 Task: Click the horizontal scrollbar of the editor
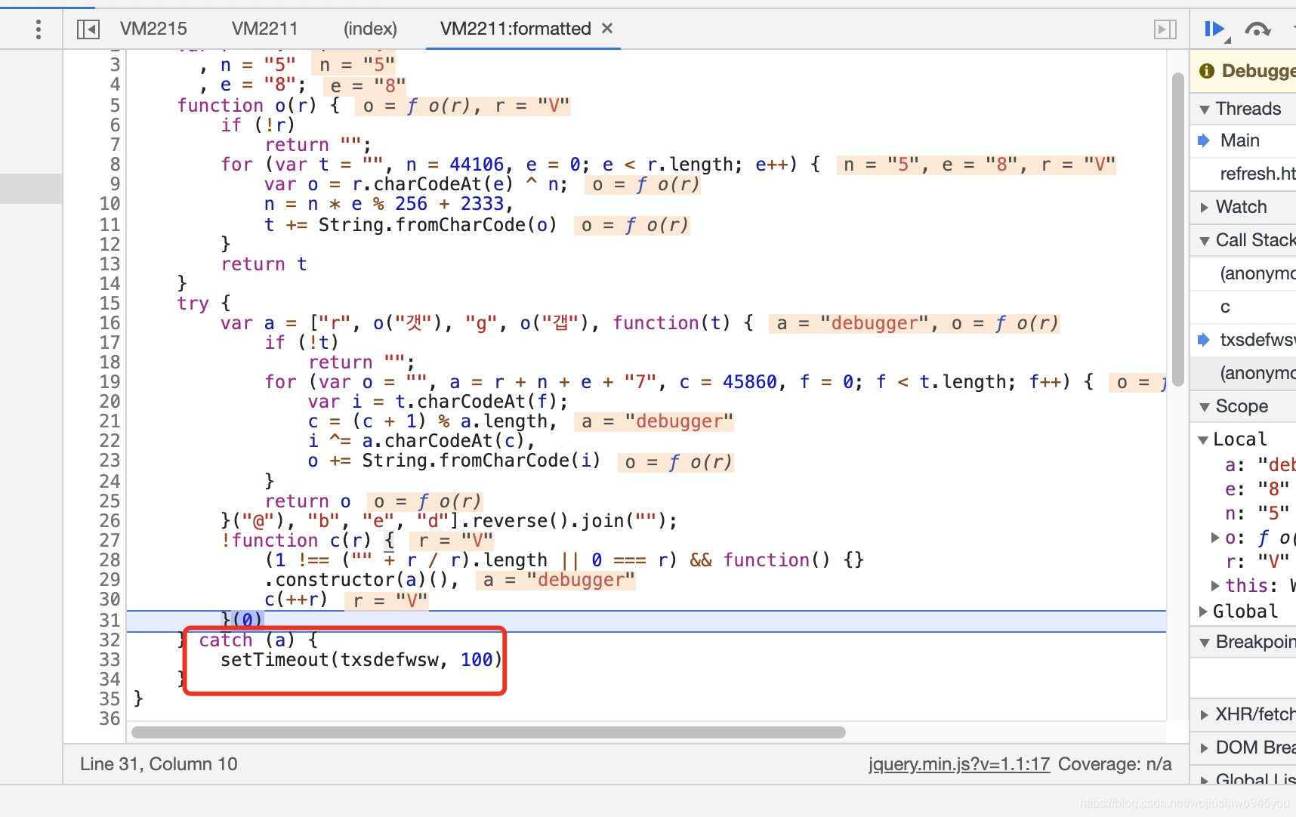pos(489,732)
